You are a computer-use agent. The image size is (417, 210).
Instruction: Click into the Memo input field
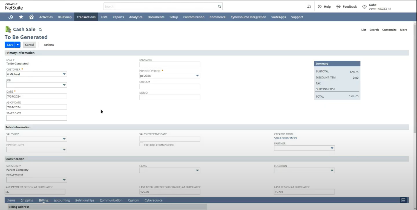pyautogui.click(x=170, y=97)
